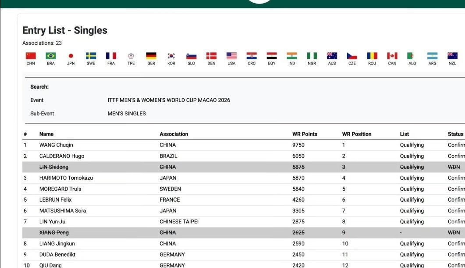The image size is (465, 268).
Task: Click the WR Position column header
Action: pos(356,134)
